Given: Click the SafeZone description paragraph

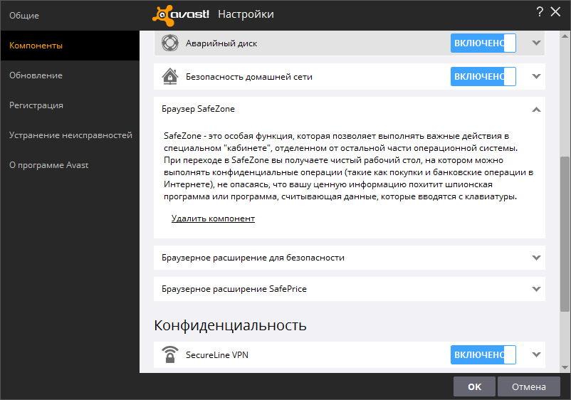Looking at the screenshot, I should [348, 167].
